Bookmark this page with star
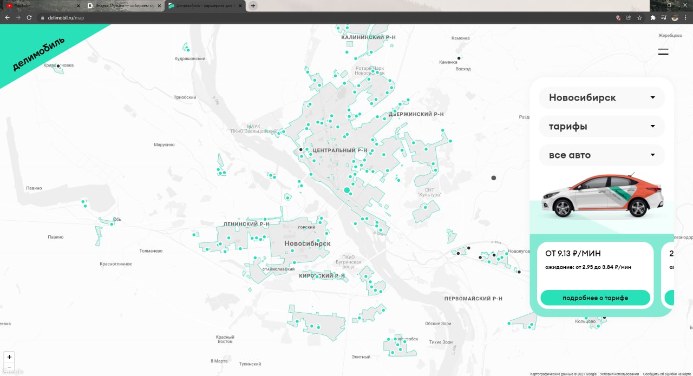Image resolution: width=693 pixels, height=376 pixels. click(x=639, y=18)
